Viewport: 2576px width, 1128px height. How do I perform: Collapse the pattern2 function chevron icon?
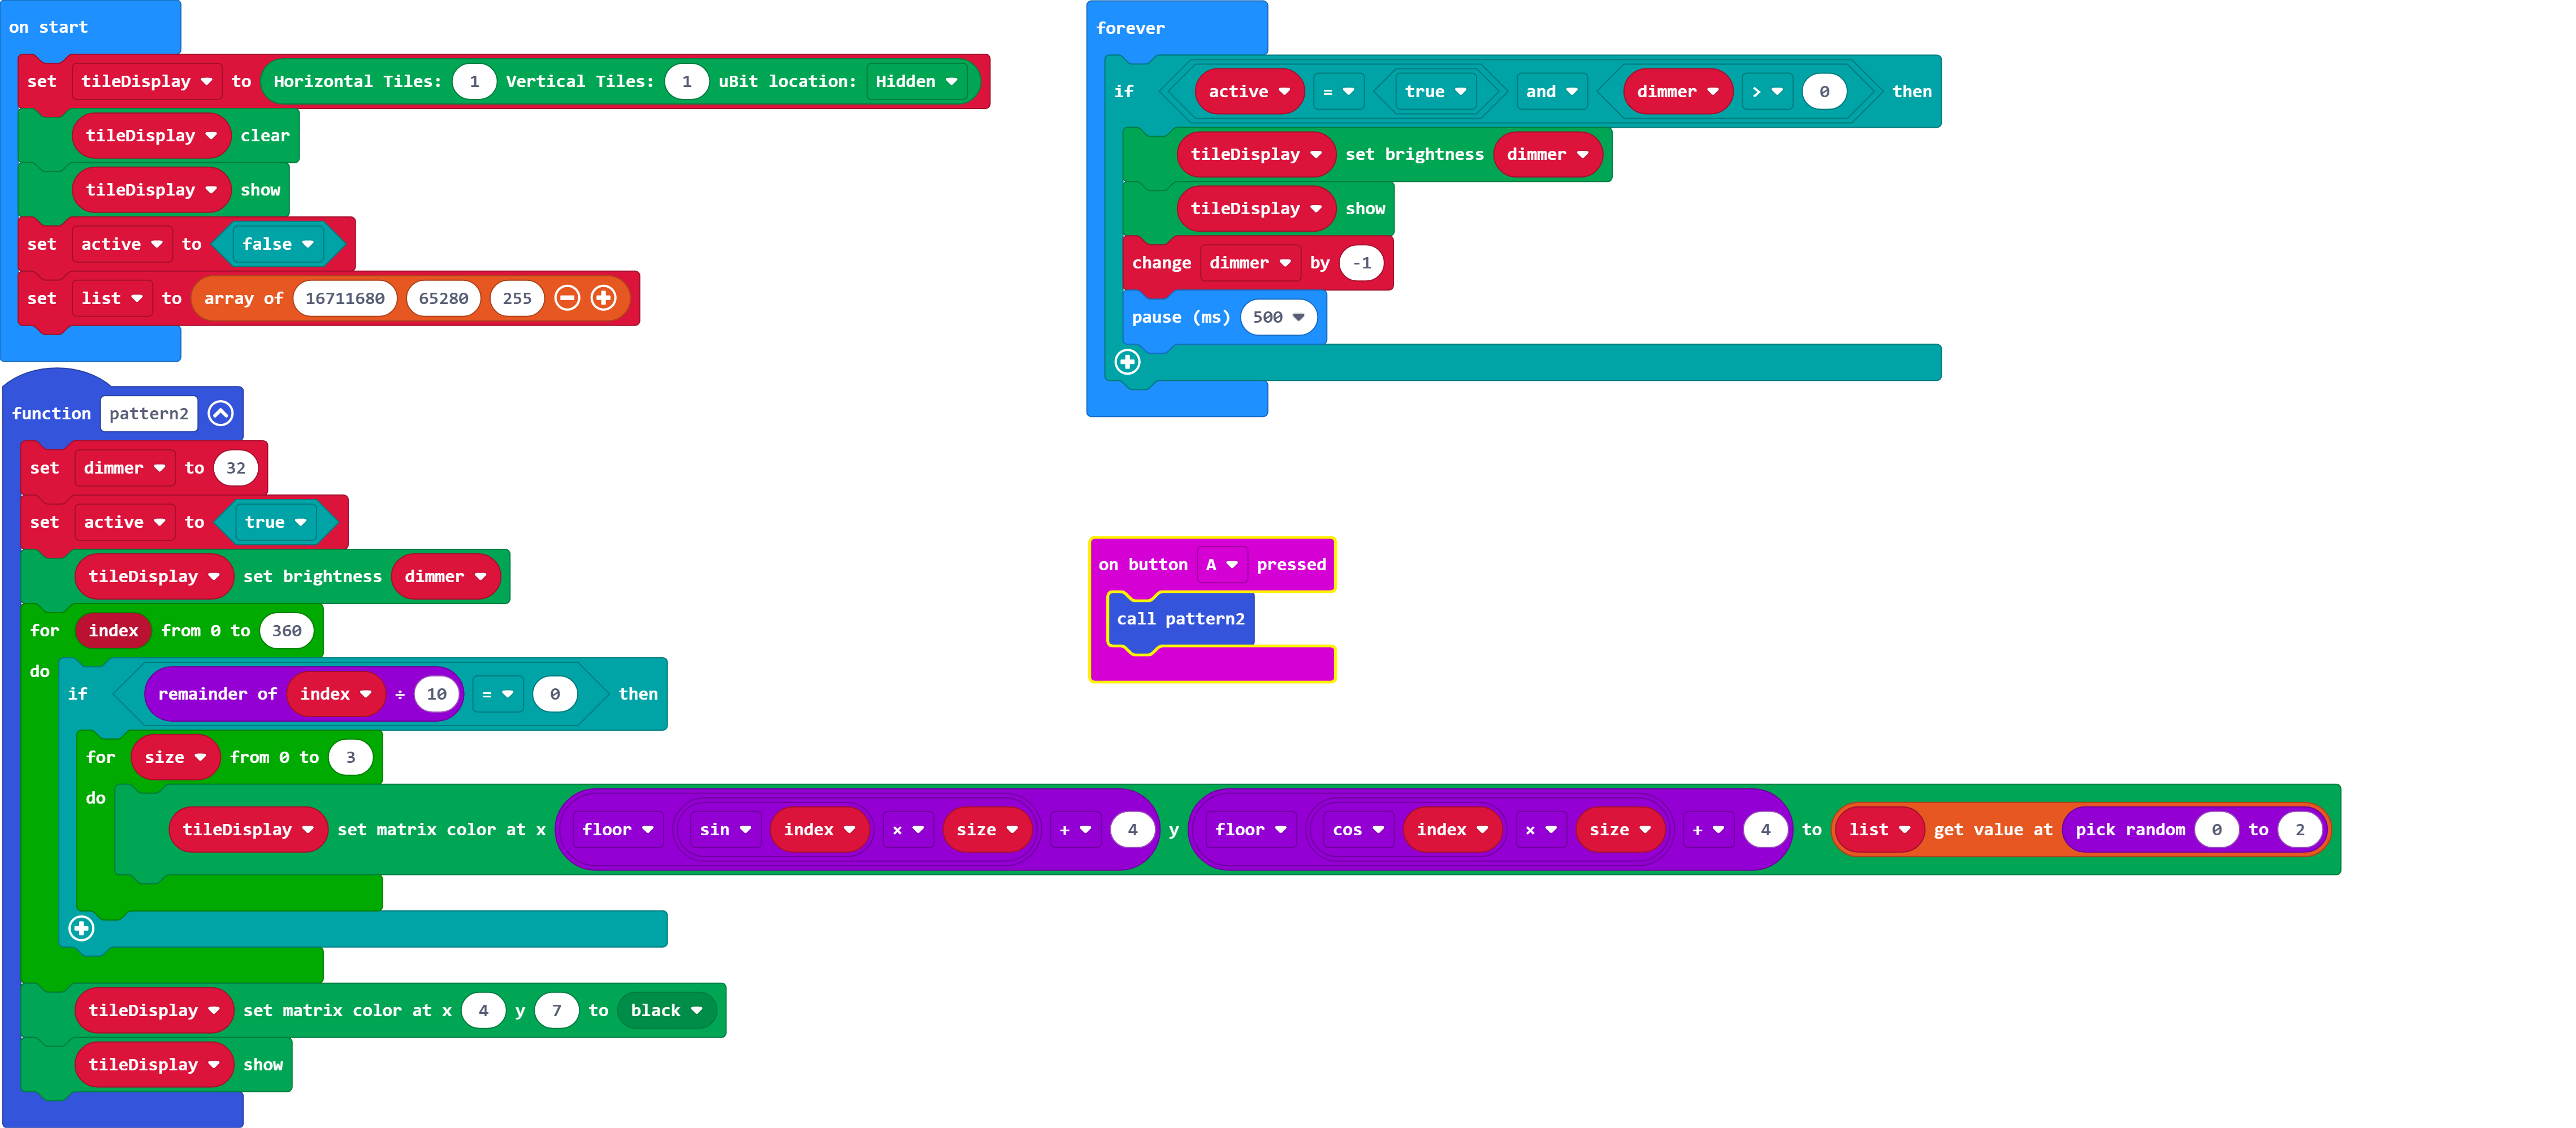[x=221, y=413]
